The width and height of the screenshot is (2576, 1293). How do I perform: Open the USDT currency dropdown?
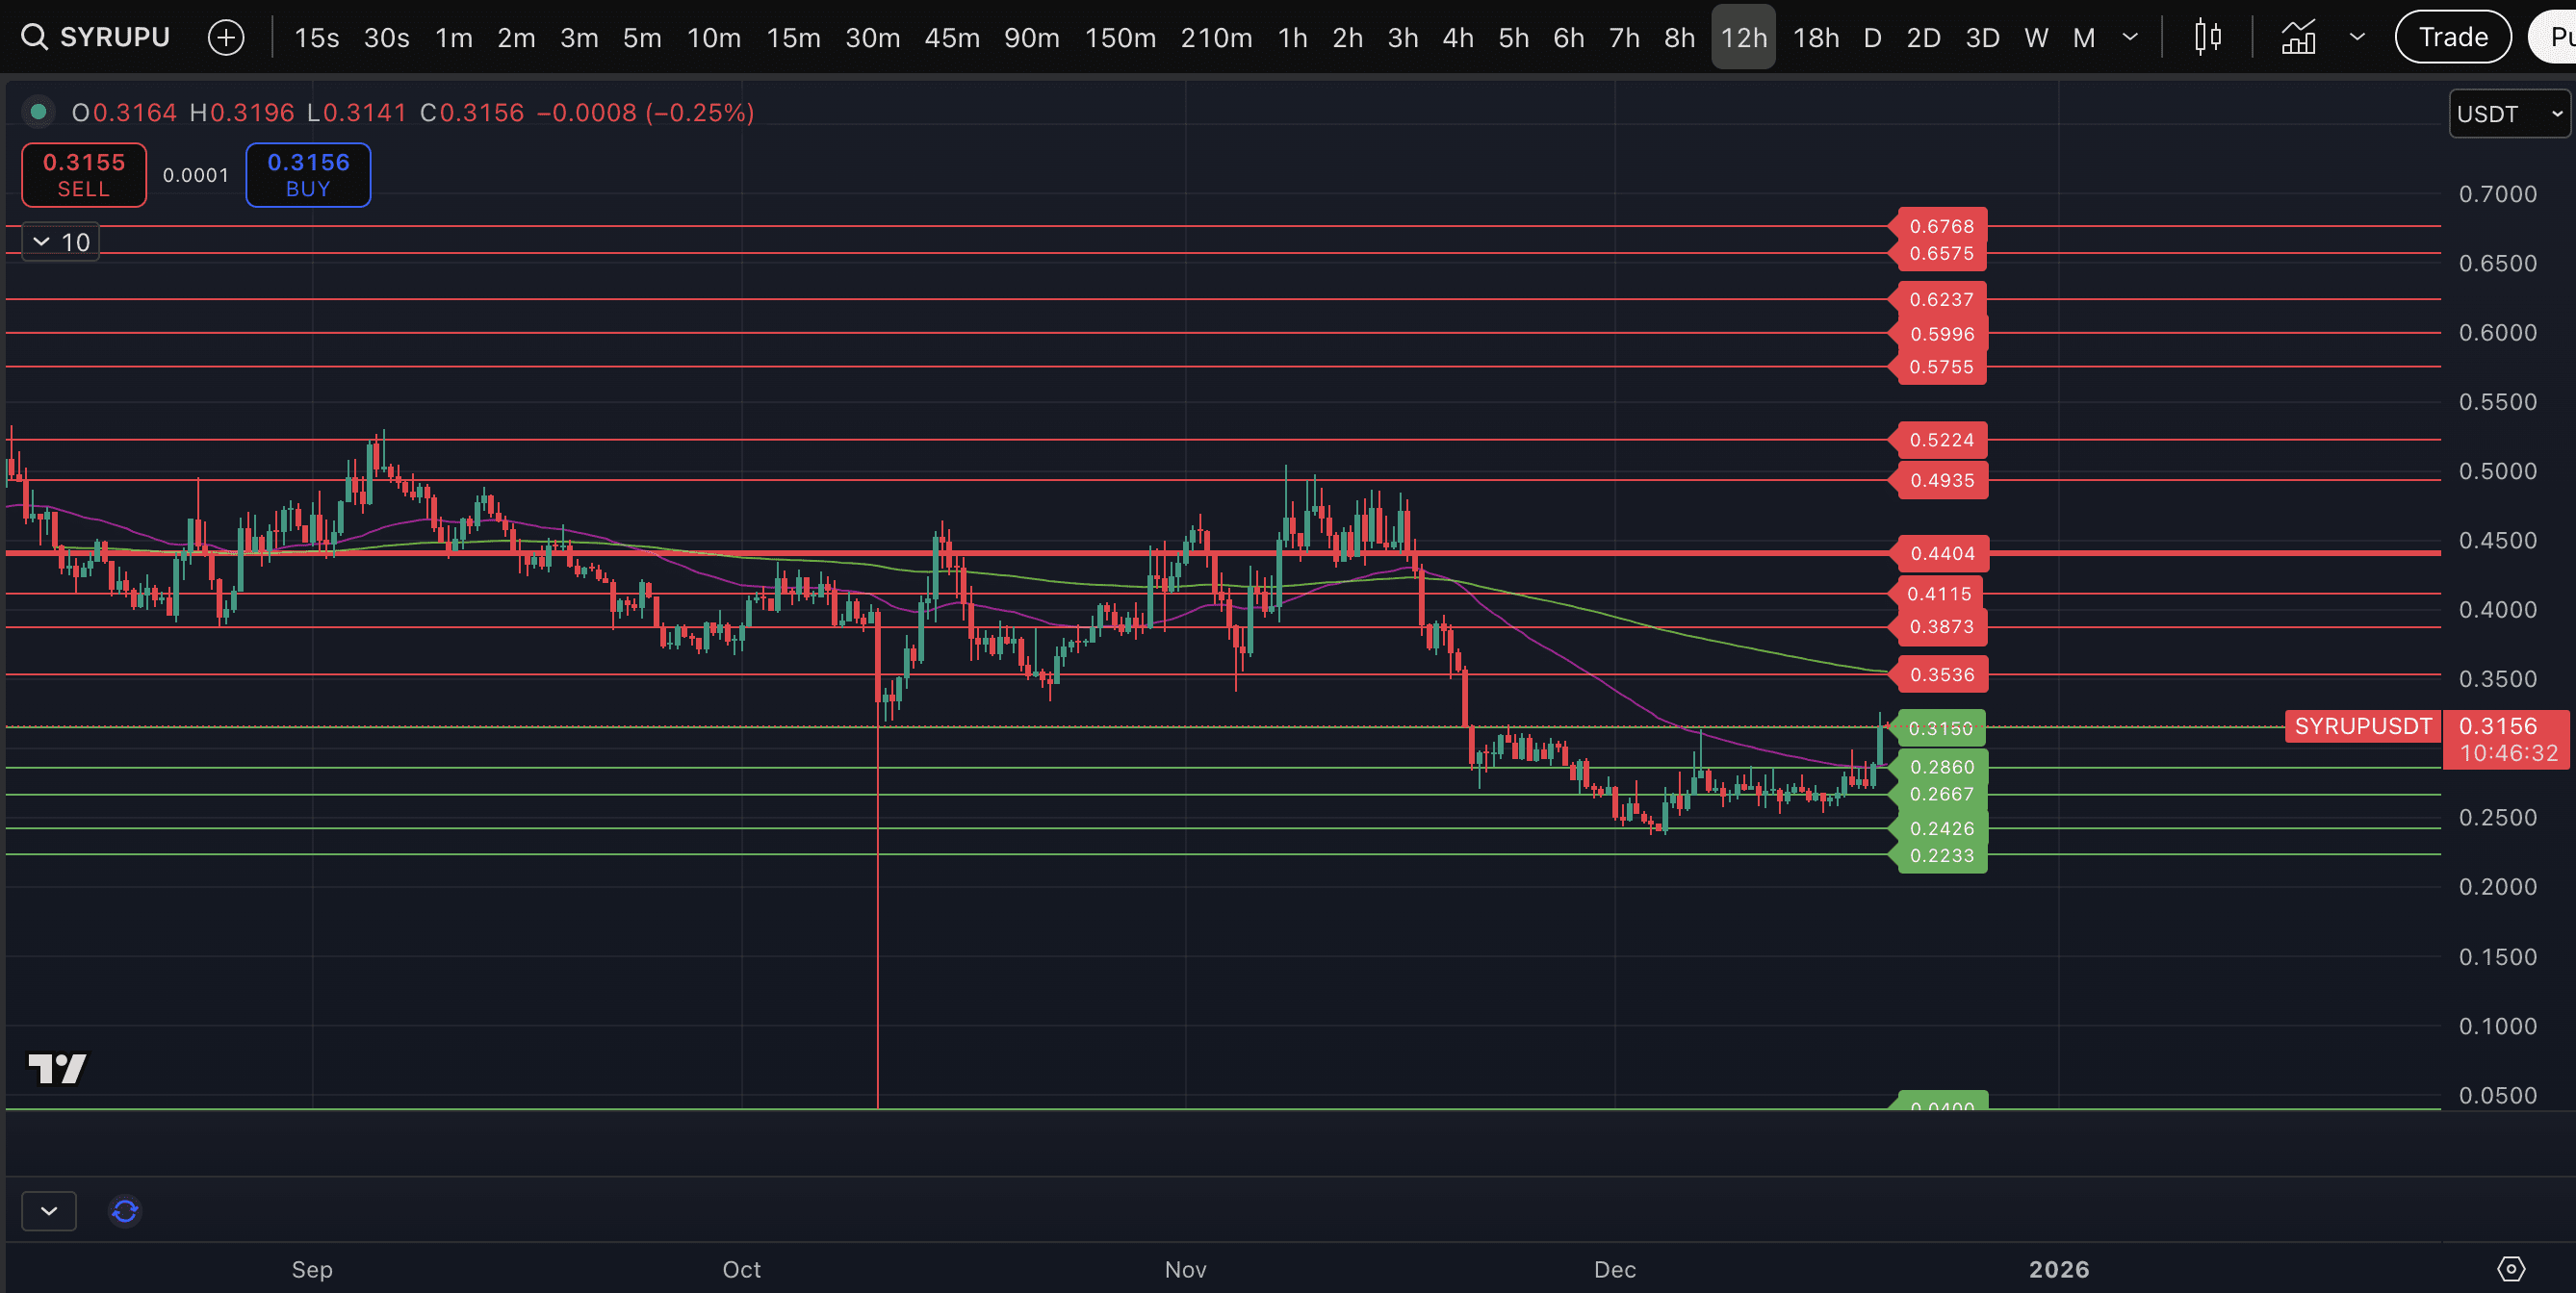[x=2509, y=114]
